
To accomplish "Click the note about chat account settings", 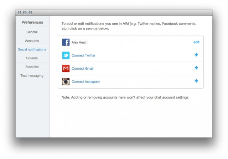I will point(125,97).
